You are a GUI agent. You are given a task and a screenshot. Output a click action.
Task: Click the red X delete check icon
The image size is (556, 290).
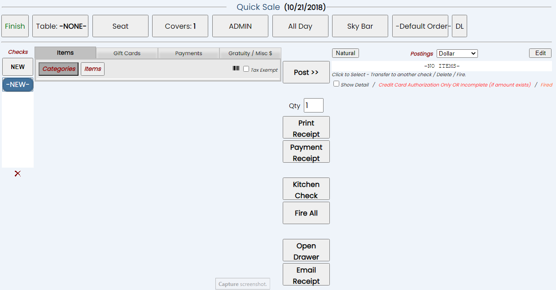18,173
